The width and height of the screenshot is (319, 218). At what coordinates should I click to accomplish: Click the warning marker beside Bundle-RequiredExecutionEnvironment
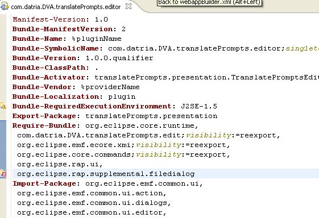[x=3, y=106]
